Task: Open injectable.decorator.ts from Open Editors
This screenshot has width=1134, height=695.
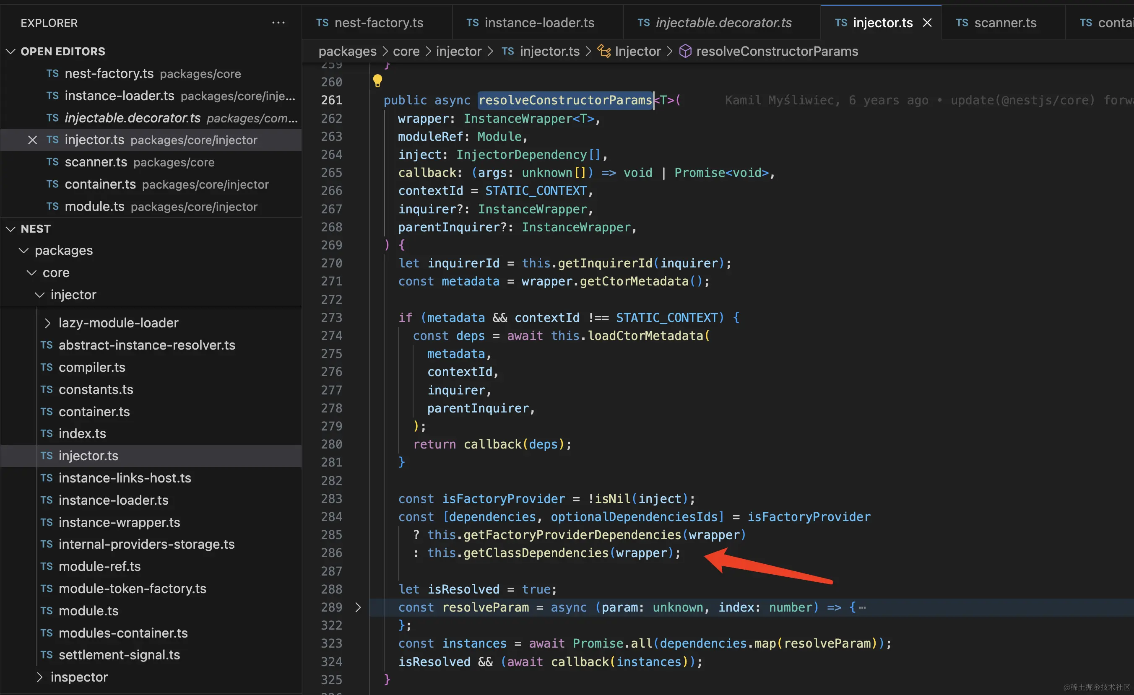Action: 151,118
